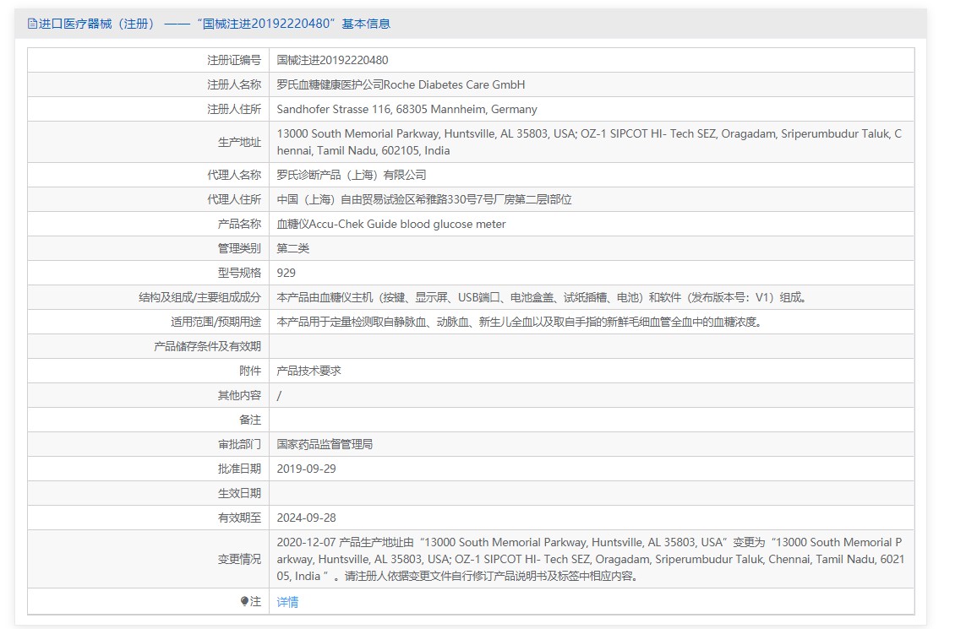Select the 本产品由血糖仪主机 composition description
Screen dimensions: 955x629
[x=542, y=297]
